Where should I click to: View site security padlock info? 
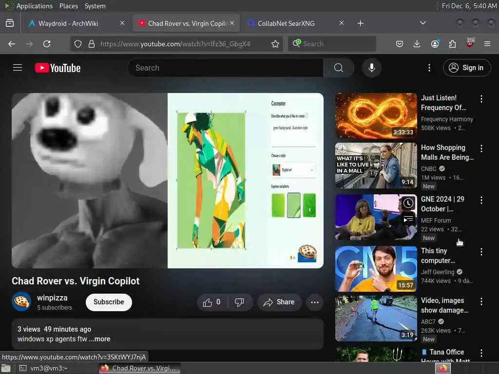91,44
